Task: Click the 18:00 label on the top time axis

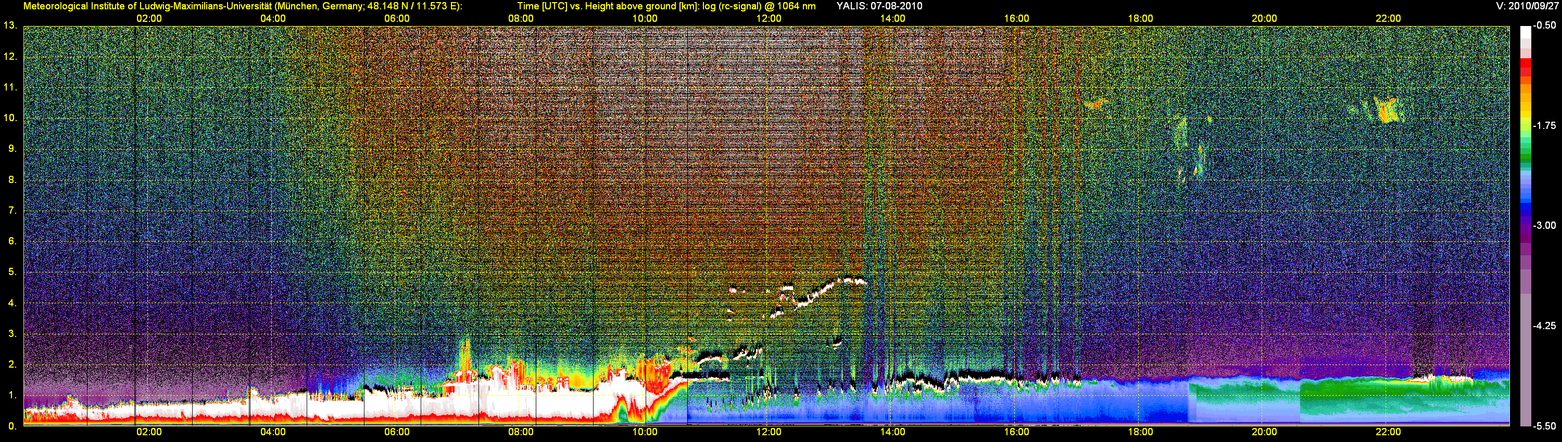Action: [1140, 18]
